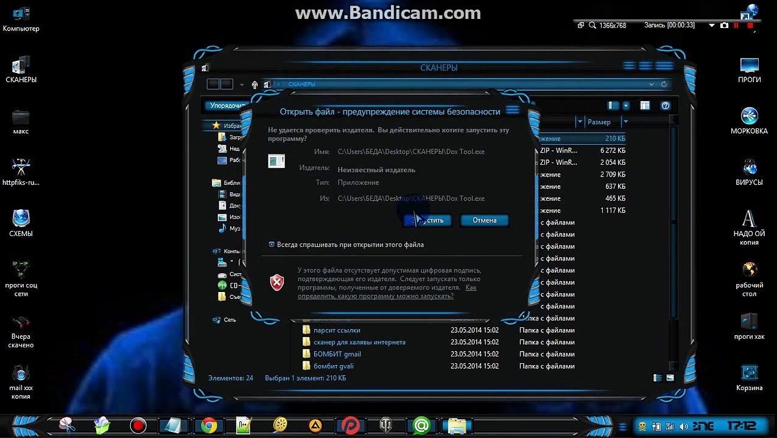The width and height of the screenshot is (777, 438).
Task: Open the 'НАДО ОЙ копия' desktop icon
Action: tap(749, 228)
